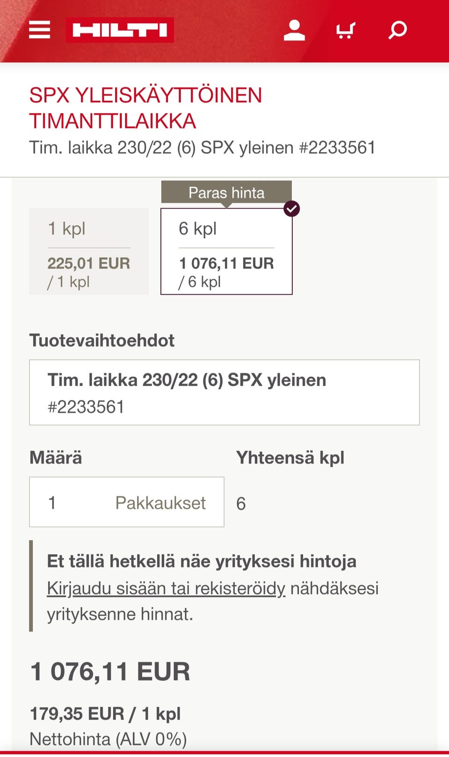
Task: Click the Yhteensä kpl total value 6
Action: point(241,504)
